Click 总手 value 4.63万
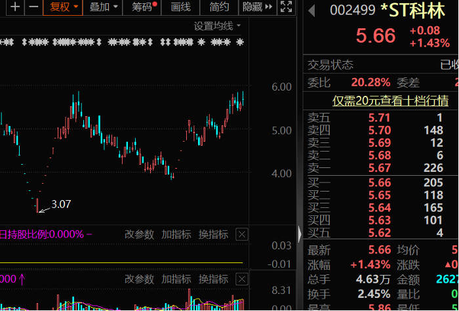Screen dimensions: 459x311 373,280
